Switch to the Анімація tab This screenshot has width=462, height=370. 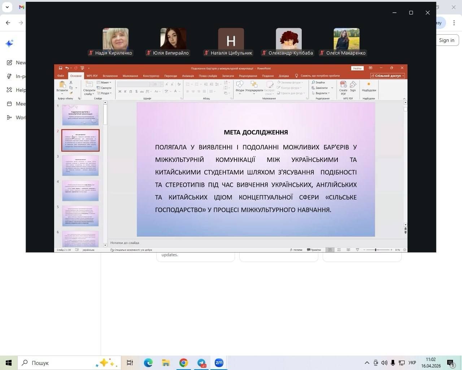[x=188, y=76]
